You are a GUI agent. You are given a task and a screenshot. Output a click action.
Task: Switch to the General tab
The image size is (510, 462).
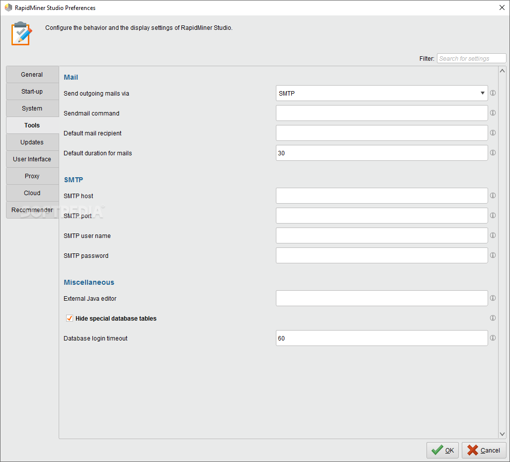(32, 74)
